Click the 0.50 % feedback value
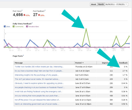The height and width of the screenshot is (110, 132). pyautogui.click(x=124, y=104)
